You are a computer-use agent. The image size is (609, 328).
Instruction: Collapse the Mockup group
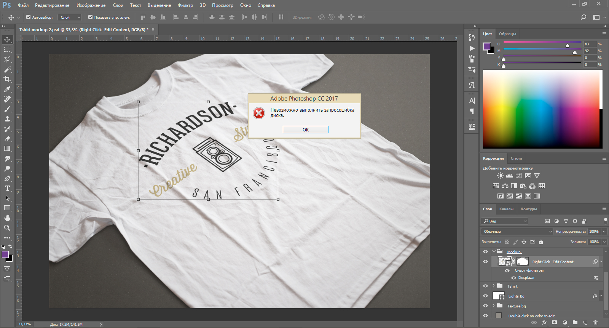click(x=494, y=252)
